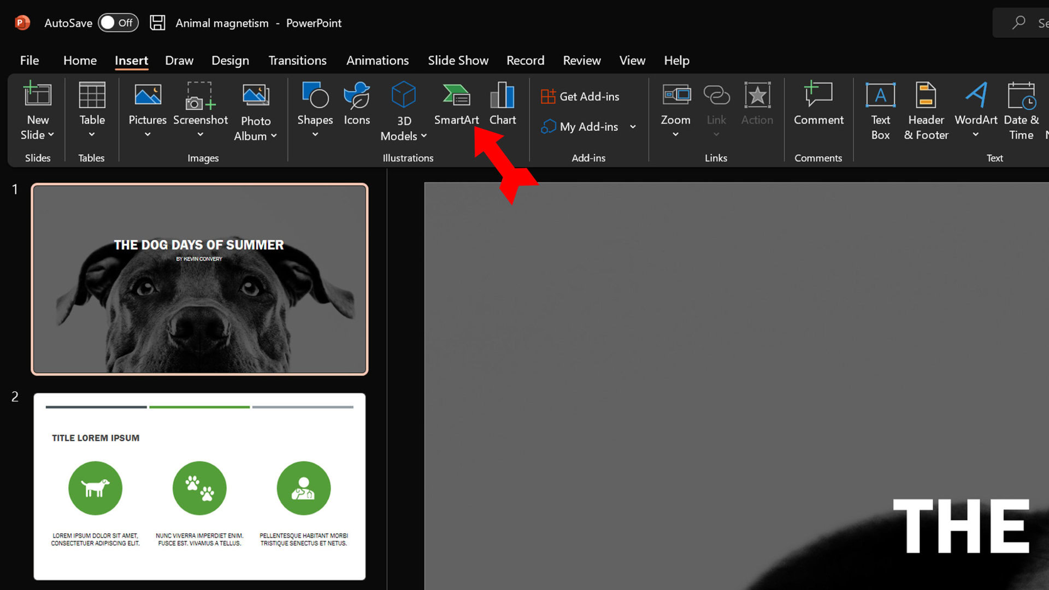Insert a Text Box

[880, 96]
